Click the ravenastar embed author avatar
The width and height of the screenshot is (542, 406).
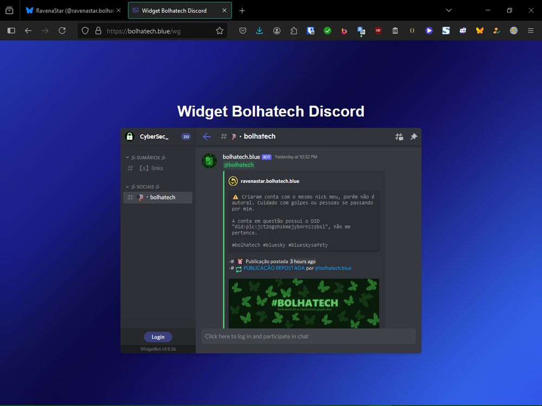click(233, 181)
